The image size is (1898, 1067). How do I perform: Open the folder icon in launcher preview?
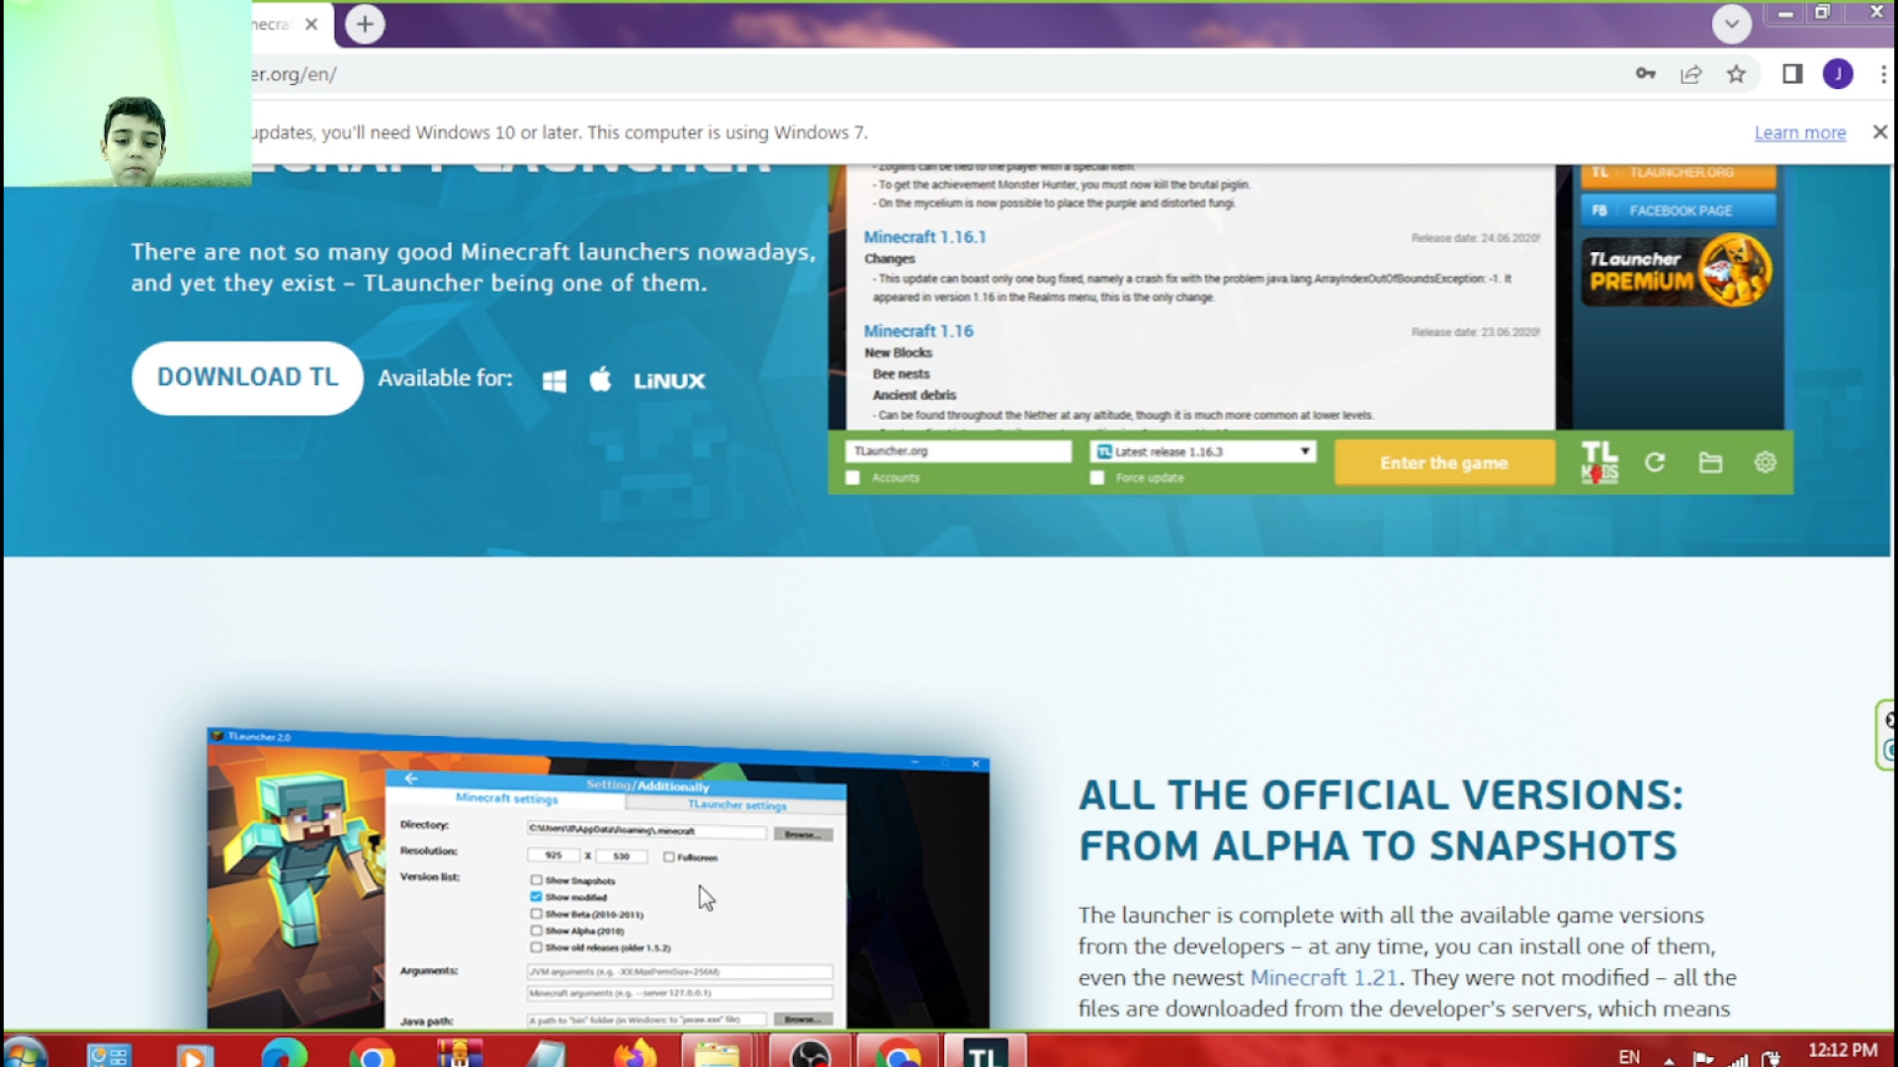tap(1710, 462)
